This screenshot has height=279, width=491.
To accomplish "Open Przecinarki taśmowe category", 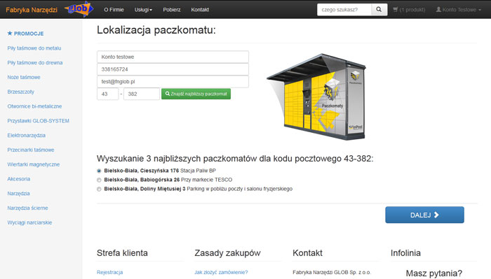I will click(31, 150).
